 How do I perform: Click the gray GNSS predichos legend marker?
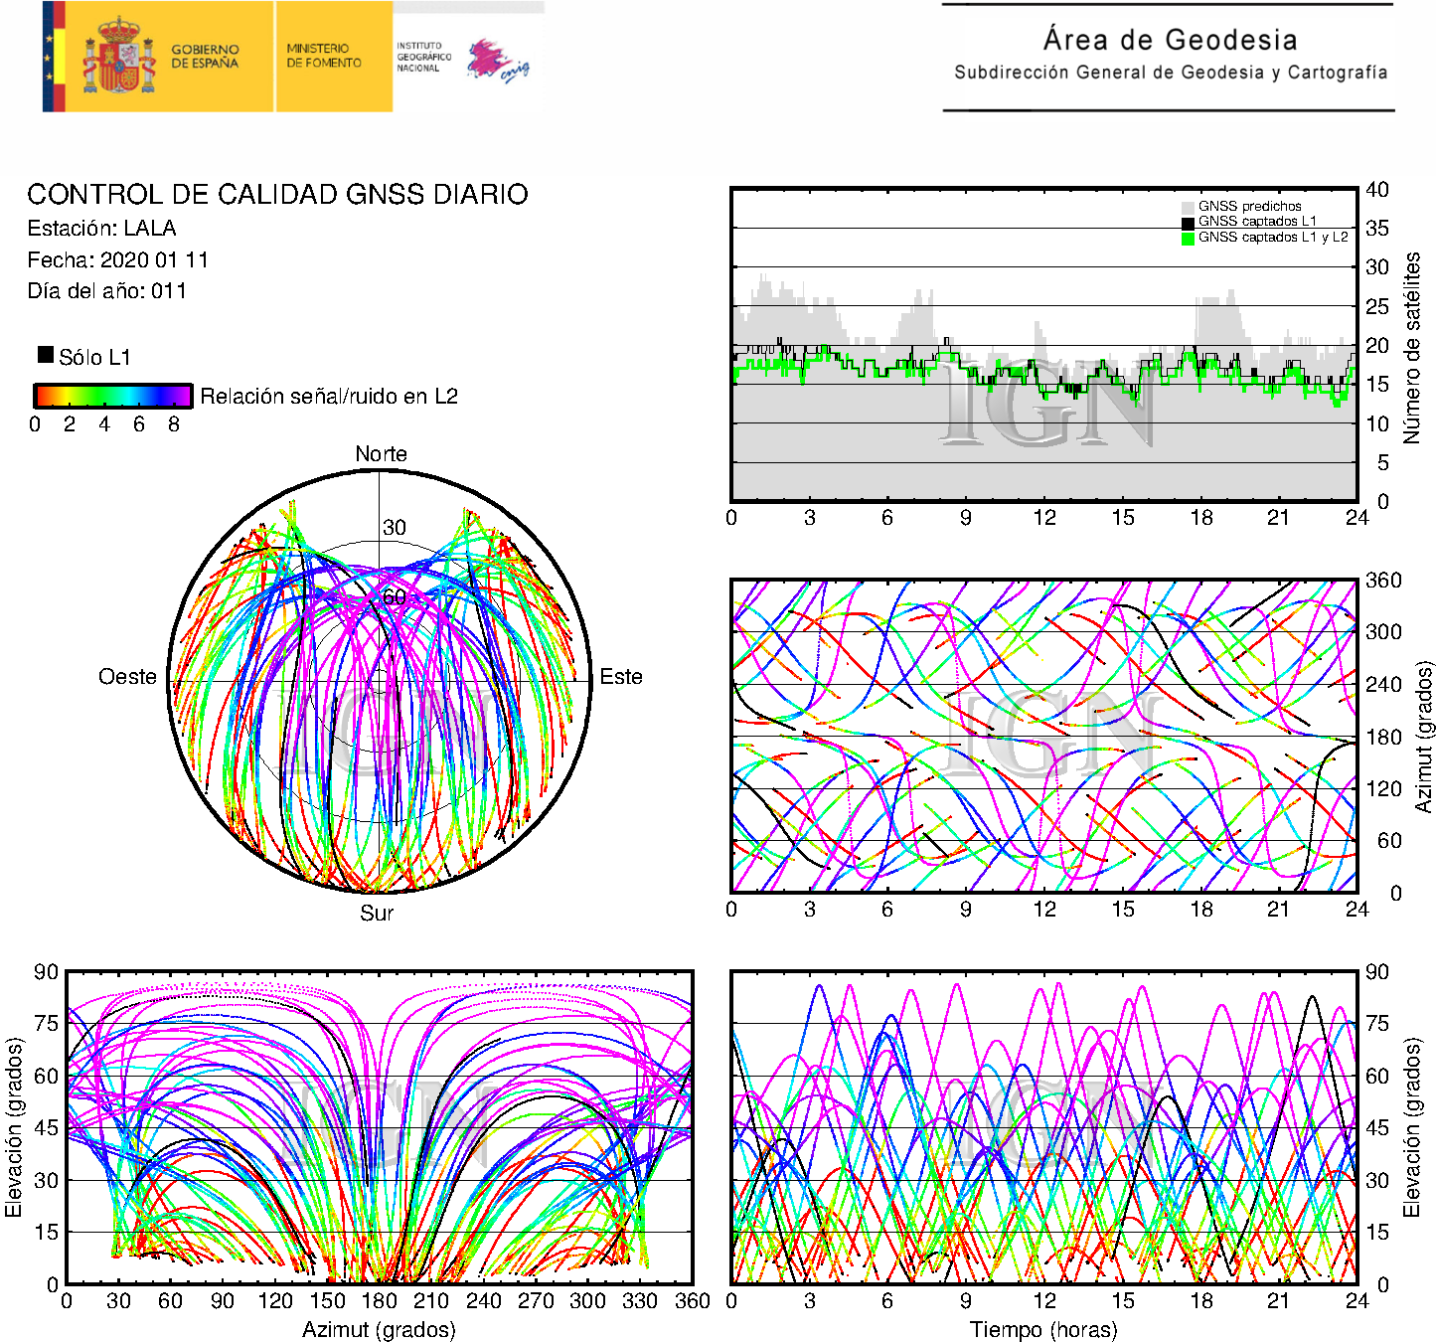pos(1188,208)
